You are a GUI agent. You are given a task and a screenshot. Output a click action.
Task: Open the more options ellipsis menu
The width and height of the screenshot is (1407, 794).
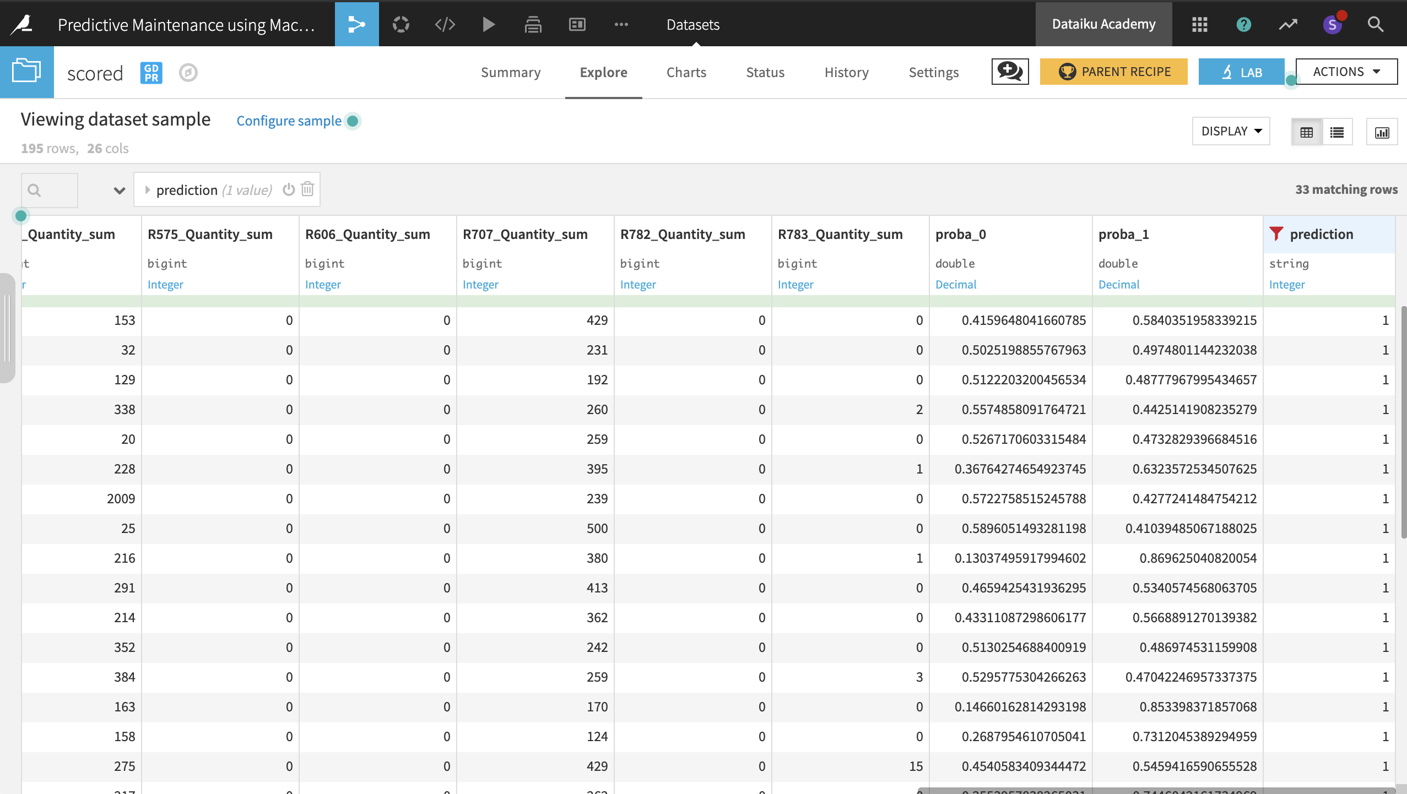pyautogui.click(x=621, y=24)
